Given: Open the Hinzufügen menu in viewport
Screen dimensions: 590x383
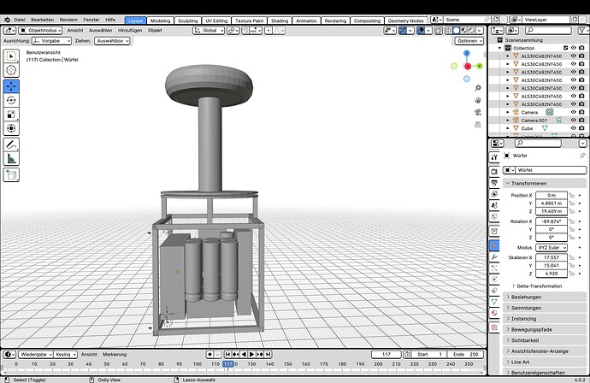Looking at the screenshot, I should pos(130,31).
